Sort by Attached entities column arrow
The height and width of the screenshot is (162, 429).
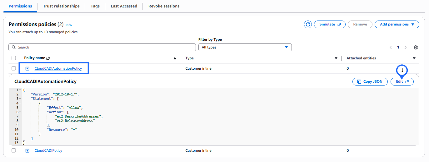coord(414,58)
